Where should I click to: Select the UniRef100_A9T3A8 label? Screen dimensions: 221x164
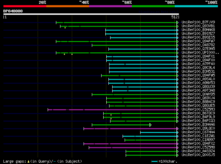[198, 90]
